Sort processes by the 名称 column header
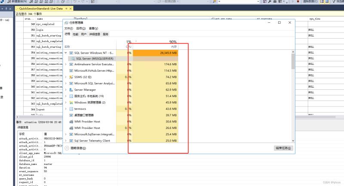The width and height of the screenshot is (344, 186). [67, 47]
